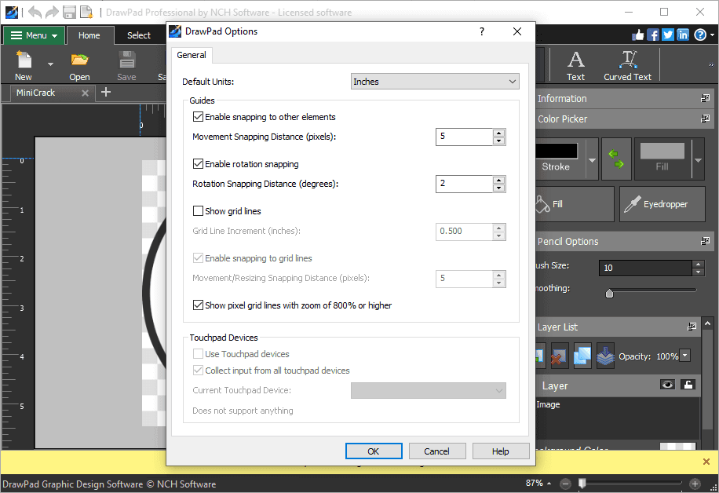The width and height of the screenshot is (719, 493).
Task: Click the zoom in plus button in status bar
Action: pos(695,484)
